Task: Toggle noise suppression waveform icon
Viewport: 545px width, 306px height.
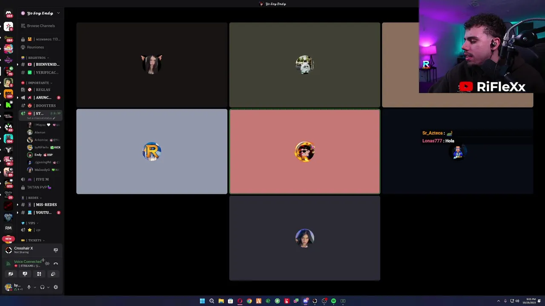Action: [47, 263]
